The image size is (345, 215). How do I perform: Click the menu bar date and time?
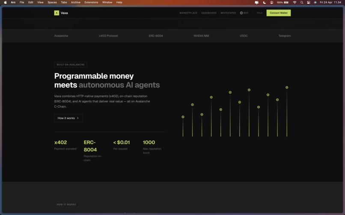[330, 3]
